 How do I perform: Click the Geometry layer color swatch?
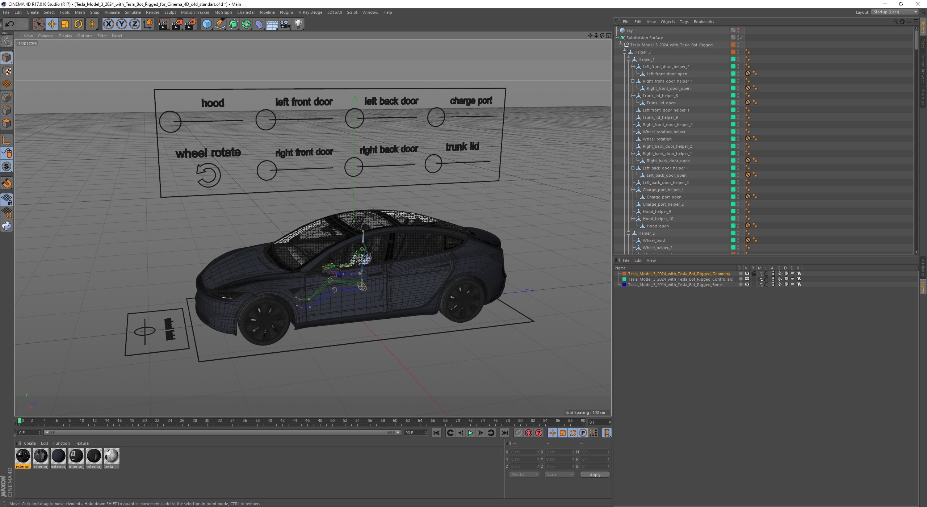[624, 274]
